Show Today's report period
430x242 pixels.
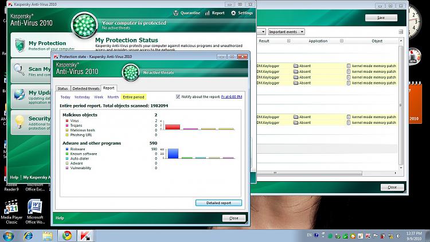click(65, 97)
